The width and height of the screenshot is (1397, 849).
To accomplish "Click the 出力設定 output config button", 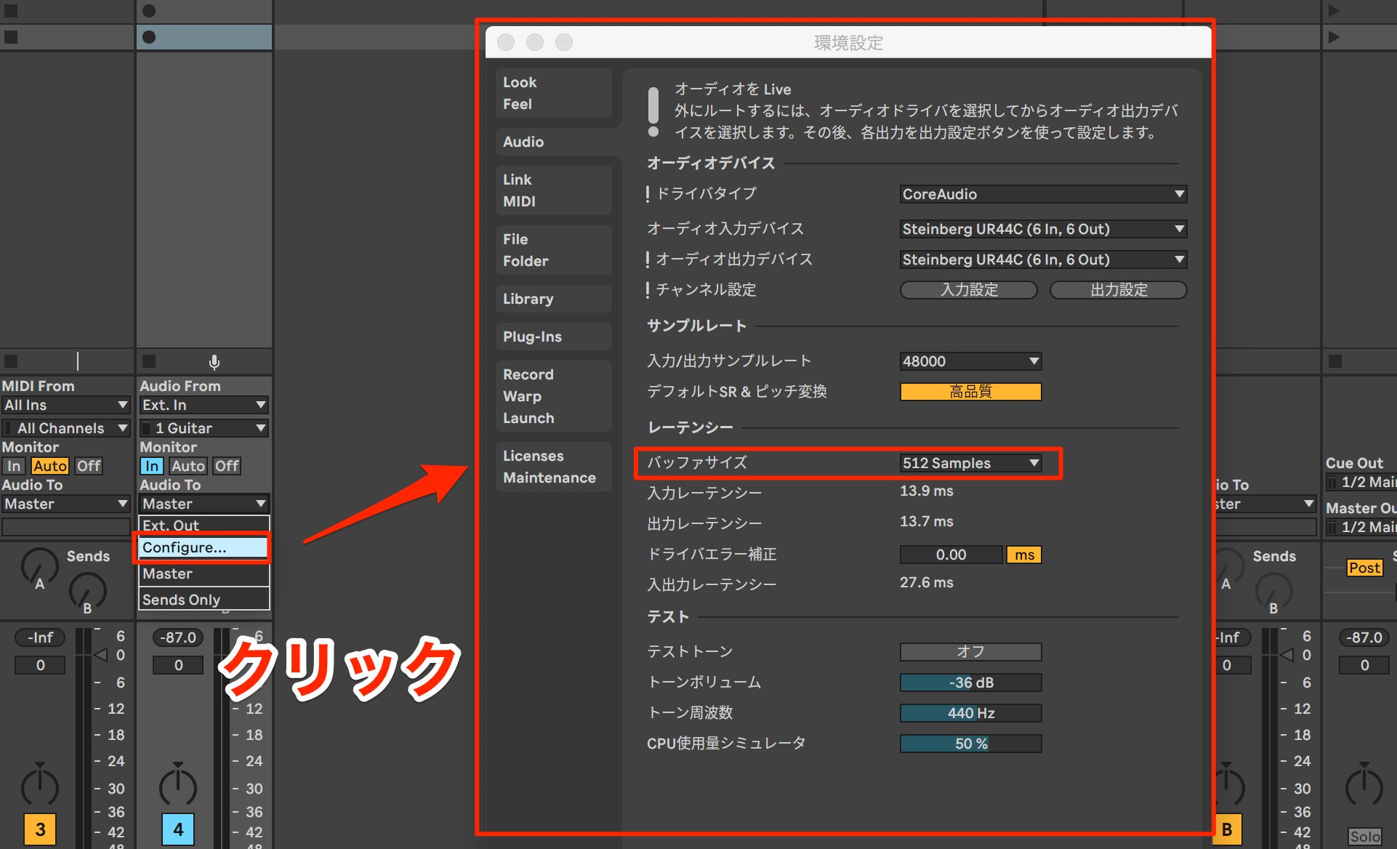I will pos(1119,290).
